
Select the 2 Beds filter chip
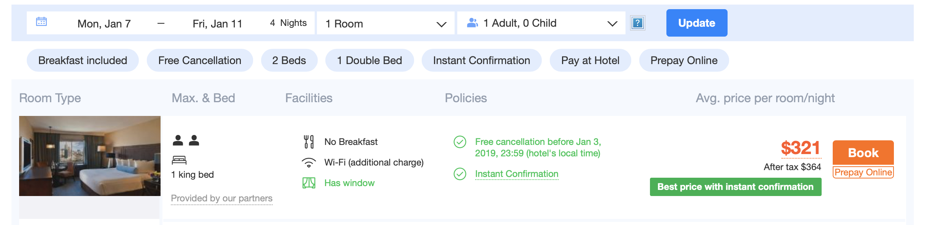(x=289, y=60)
